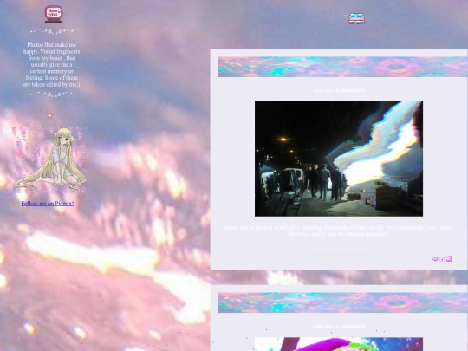Screen dimensions: 468x351
Task: Click the purple X box icon under March post
Action: pyautogui.click(x=449, y=259)
